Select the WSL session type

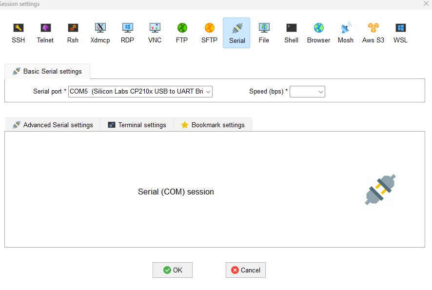tap(400, 33)
